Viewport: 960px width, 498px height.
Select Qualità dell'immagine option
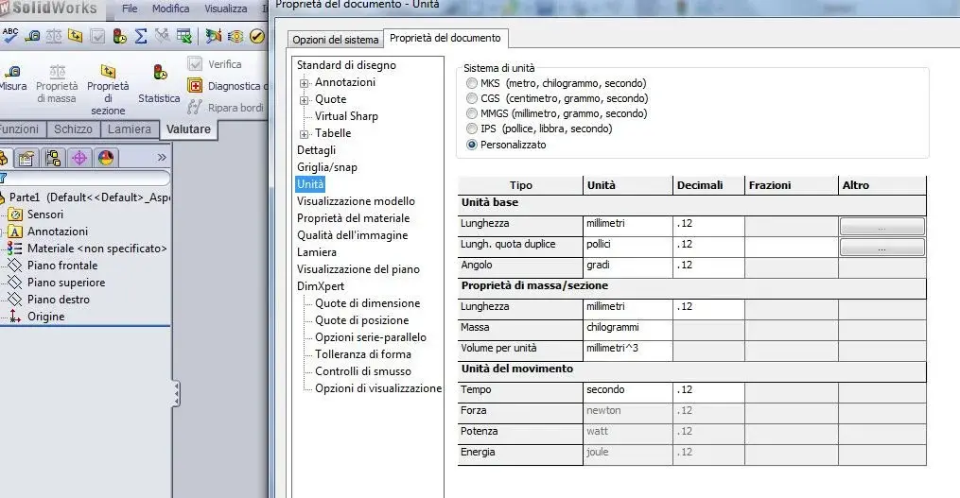tap(353, 235)
